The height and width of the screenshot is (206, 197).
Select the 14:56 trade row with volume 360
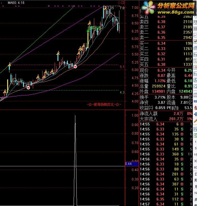pos(166,154)
